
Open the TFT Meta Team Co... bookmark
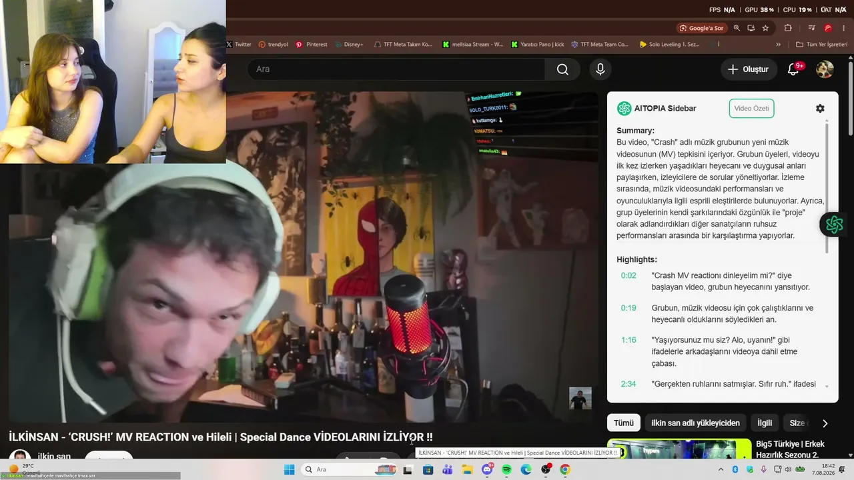600,45
